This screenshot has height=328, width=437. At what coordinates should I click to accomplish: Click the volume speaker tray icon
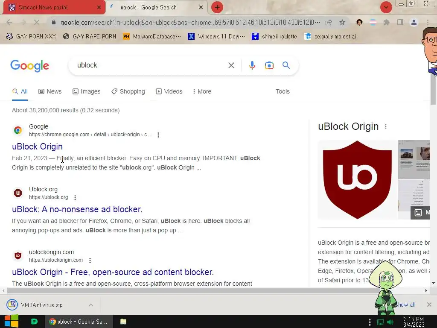tap(390, 322)
